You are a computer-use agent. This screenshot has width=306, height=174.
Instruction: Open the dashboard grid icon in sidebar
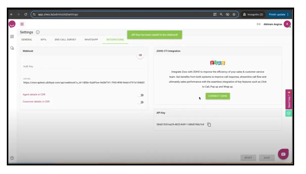pos(12,37)
